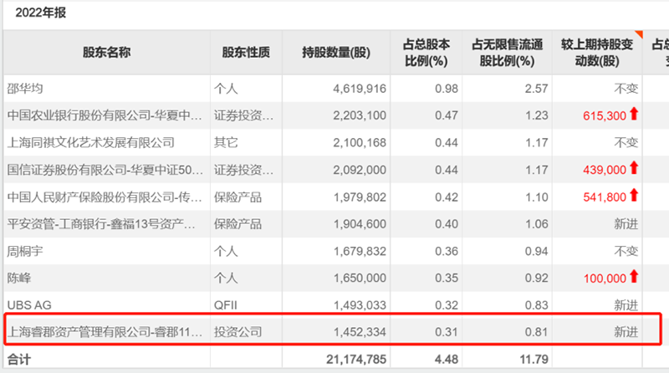This screenshot has height=373, width=669.
Task: Select shareholder 国信证券股份有限公司-华夏中证50…
Action: coord(105,170)
